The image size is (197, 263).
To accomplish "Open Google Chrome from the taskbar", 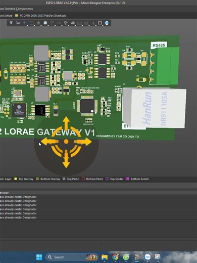I will pyautogui.click(x=115, y=257).
